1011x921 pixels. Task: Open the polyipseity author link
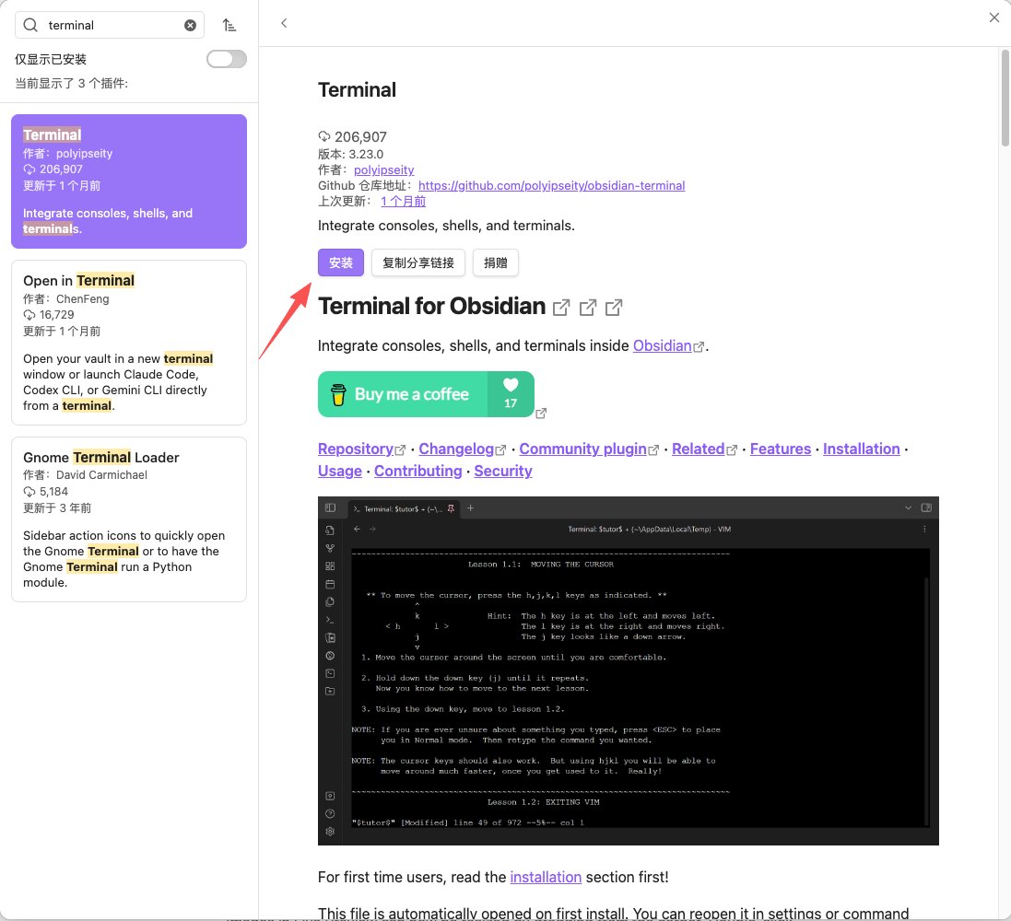pos(383,170)
